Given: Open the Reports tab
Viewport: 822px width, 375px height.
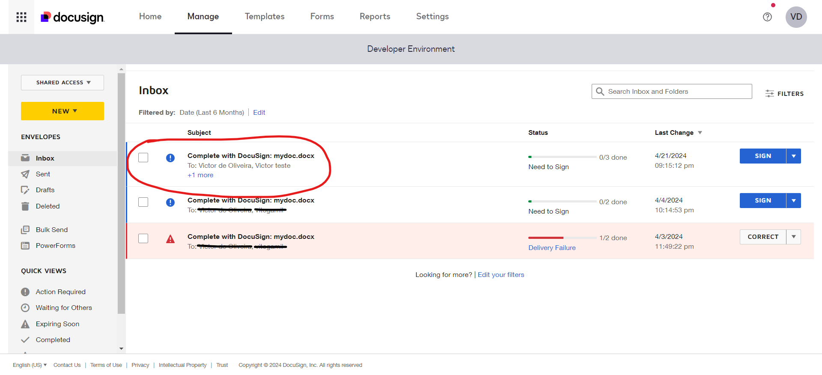Looking at the screenshot, I should coord(375,16).
